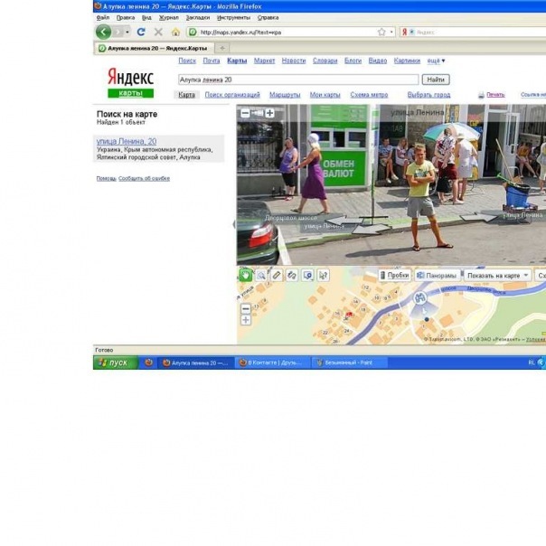Viewport: 546px width, 546px height.
Task: Open the улица Ленина, 20 result link
Action: click(127, 142)
